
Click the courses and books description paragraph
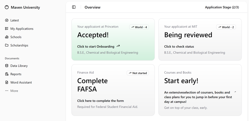click(198, 97)
